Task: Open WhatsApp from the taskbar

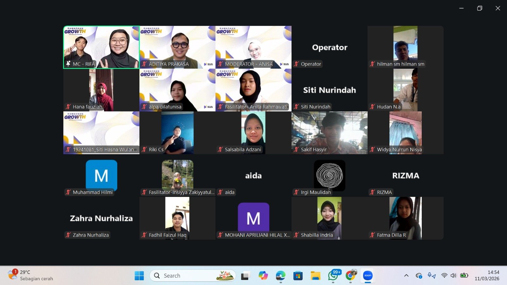Action: (333, 275)
